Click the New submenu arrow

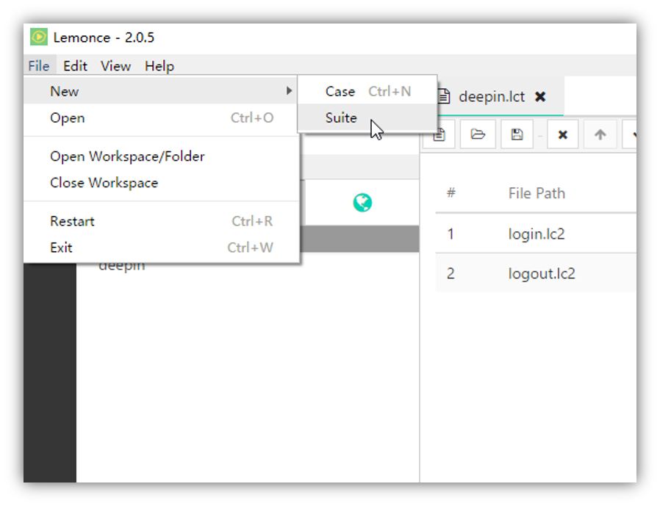[x=289, y=91]
